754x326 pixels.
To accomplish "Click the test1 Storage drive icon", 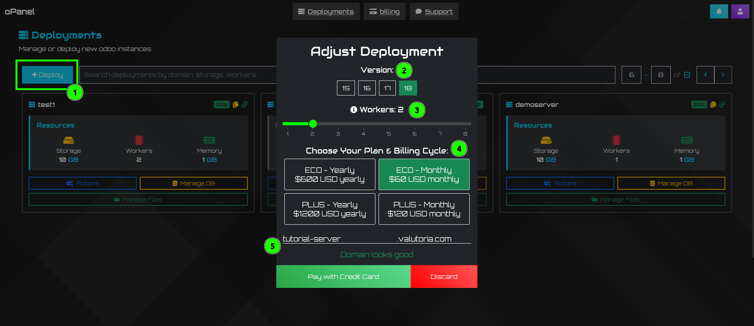I will click(x=68, y=140).
